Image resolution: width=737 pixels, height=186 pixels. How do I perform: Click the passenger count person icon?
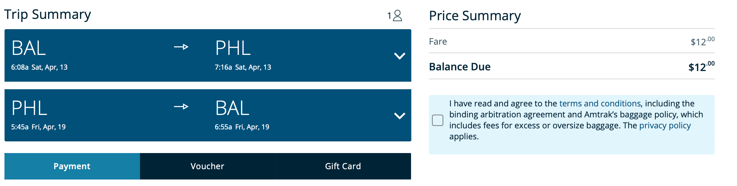397,15
